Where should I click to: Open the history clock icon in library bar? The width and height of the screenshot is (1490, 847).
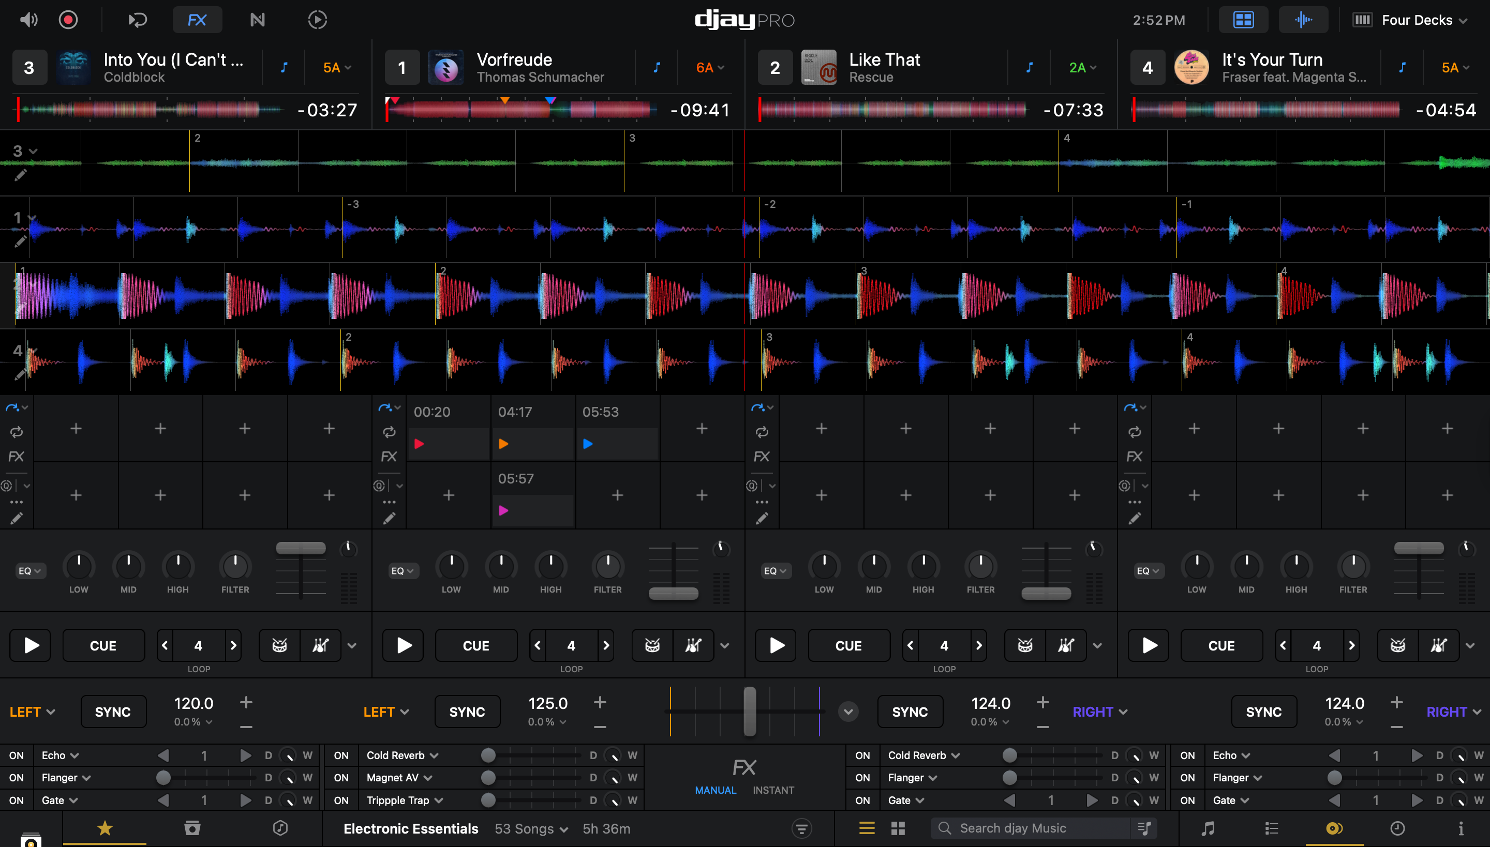[1397, 828]
